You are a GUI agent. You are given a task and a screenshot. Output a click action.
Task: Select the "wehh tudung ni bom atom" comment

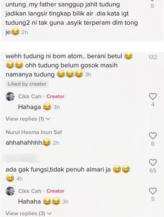click(x=69, y=65)
